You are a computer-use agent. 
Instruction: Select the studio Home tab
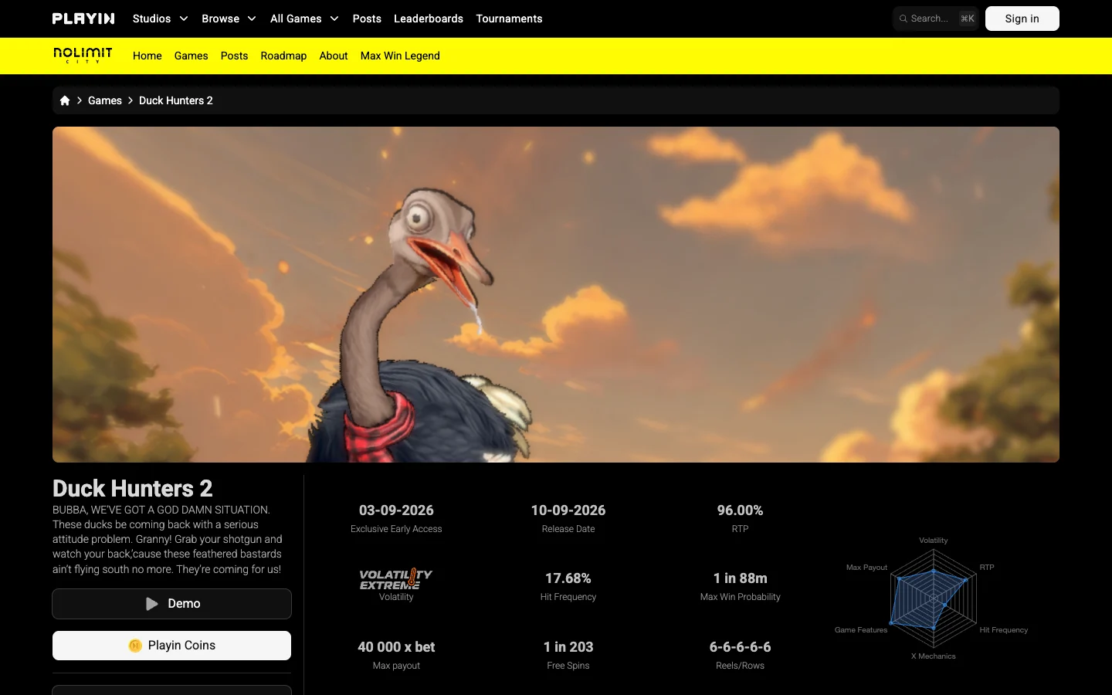(x=147, y=56)
